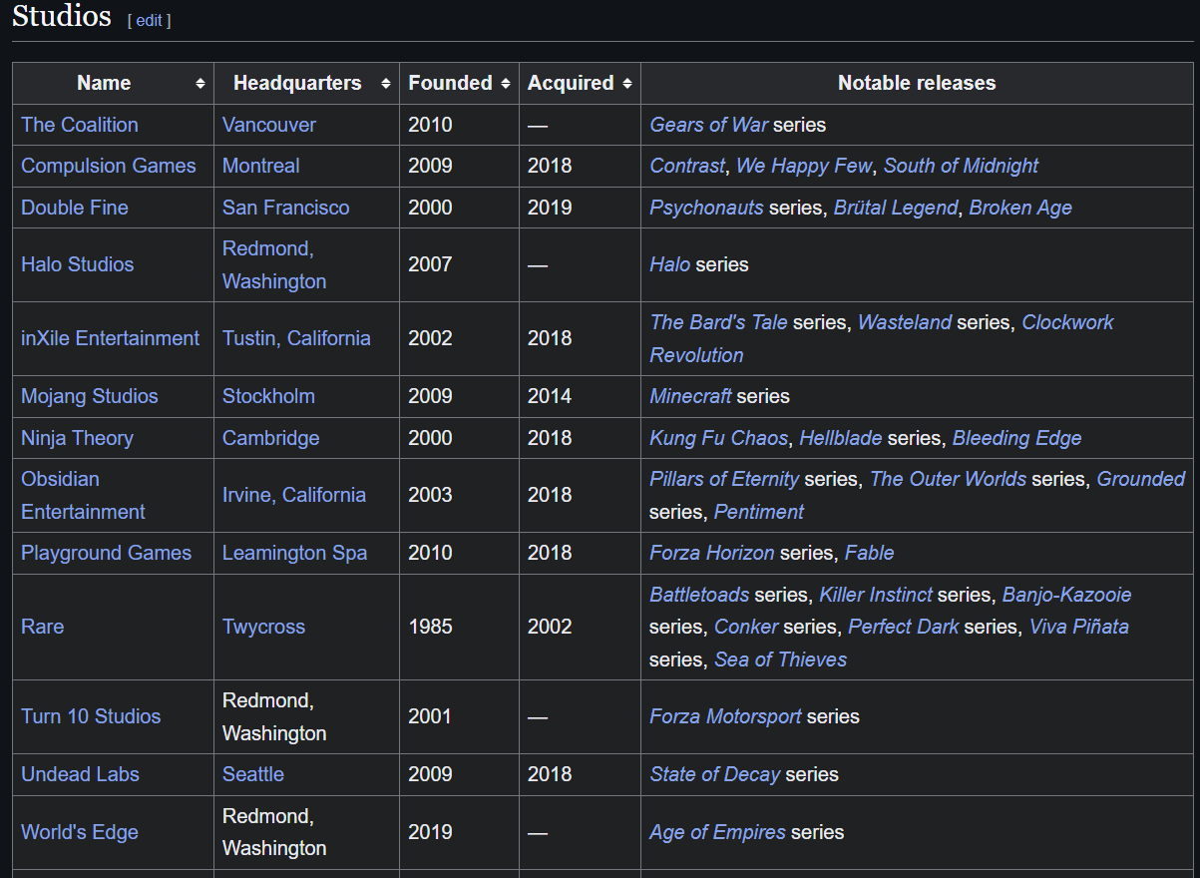Open the Rare studio link
This screenshot has height=878, width=1200.
pos(43,627)
